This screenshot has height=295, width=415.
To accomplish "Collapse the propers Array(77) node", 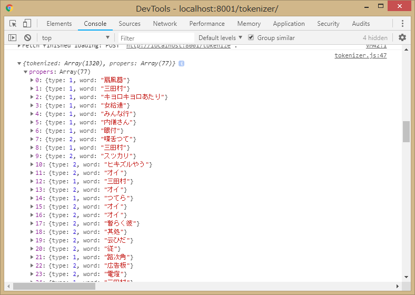I will [x=25, y=72].
